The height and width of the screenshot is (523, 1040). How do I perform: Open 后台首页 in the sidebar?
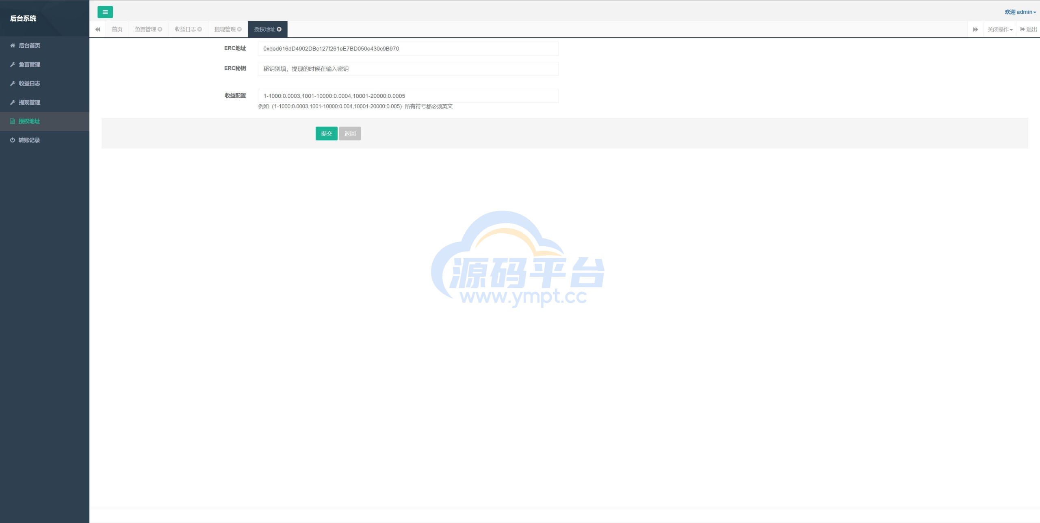click(45, 45)
